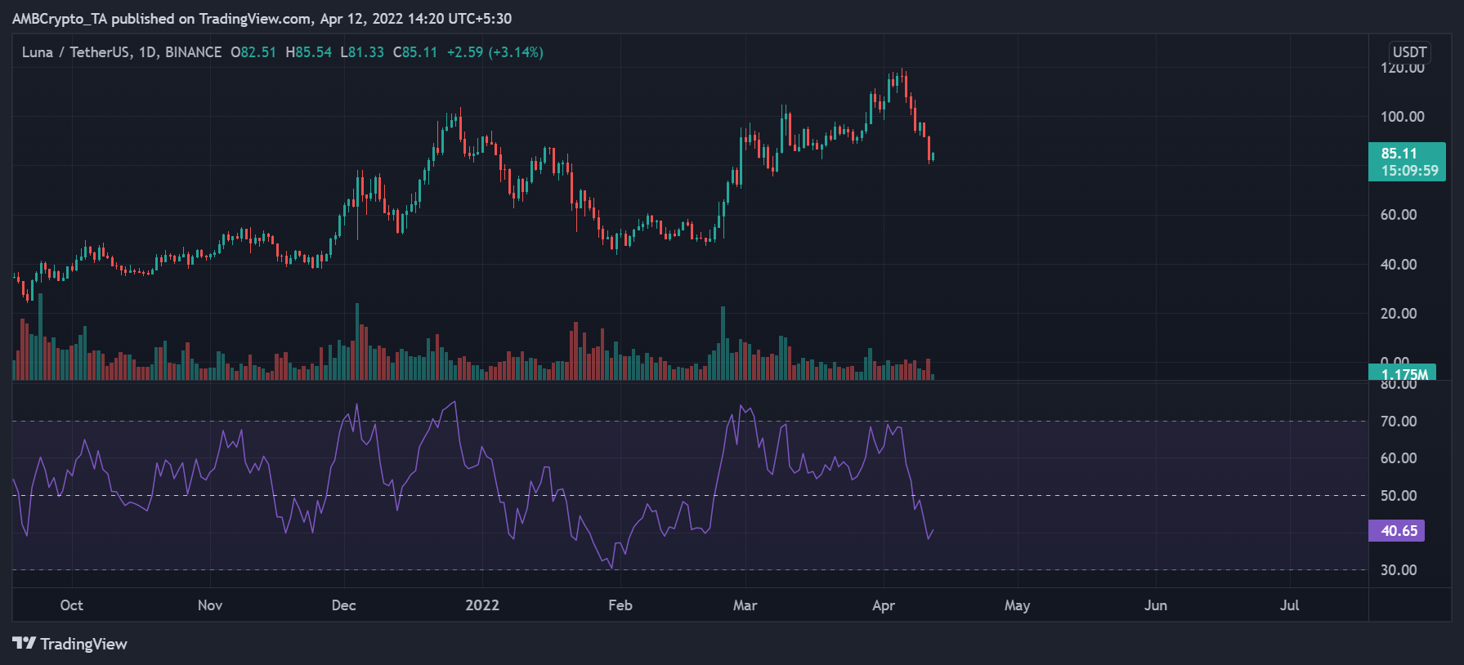The image size is (1464, 665).
Task: Click the RSI value label 40.65
Action: 1398,531
